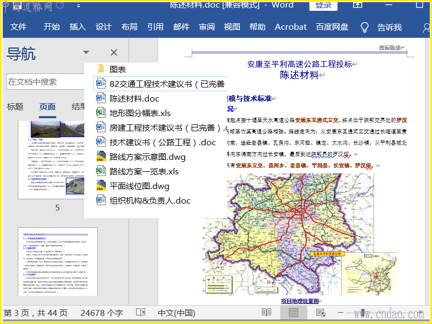Open the 图表 folder
Screen dimensions: 432x324
click(118, 69)
